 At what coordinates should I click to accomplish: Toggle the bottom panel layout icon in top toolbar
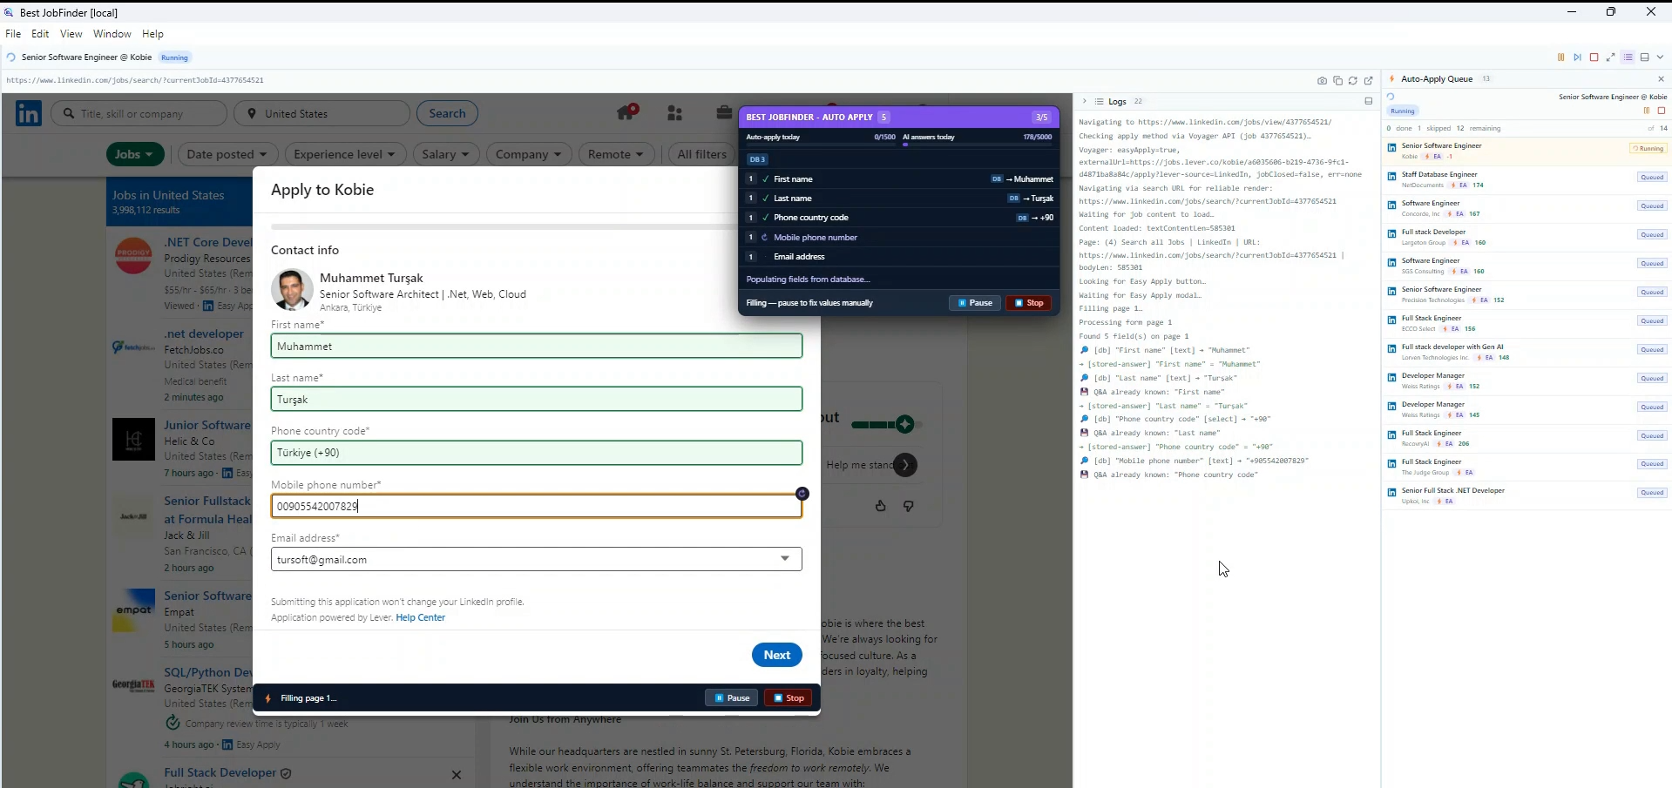[x=1644, y=57]
